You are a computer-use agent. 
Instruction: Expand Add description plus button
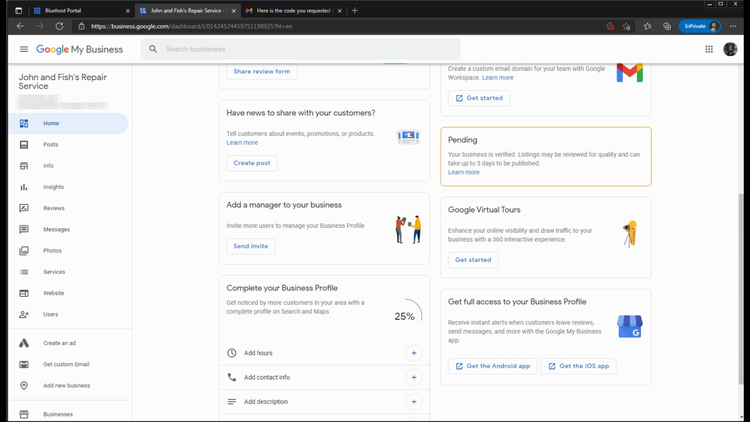tap(414, 402)
